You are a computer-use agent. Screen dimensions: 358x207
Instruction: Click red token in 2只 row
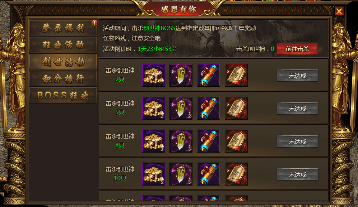(x=236, y=75)
